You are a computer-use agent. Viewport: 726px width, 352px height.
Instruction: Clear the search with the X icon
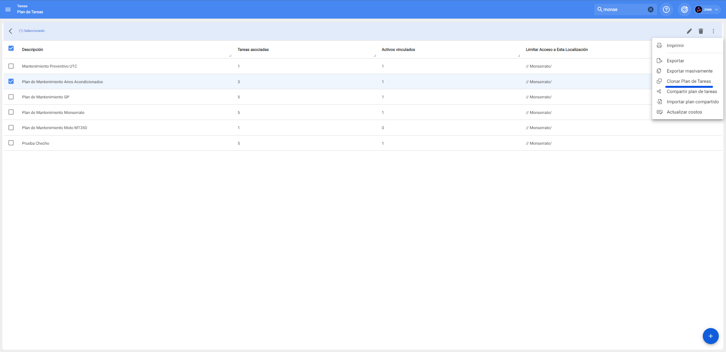[650, 9]
